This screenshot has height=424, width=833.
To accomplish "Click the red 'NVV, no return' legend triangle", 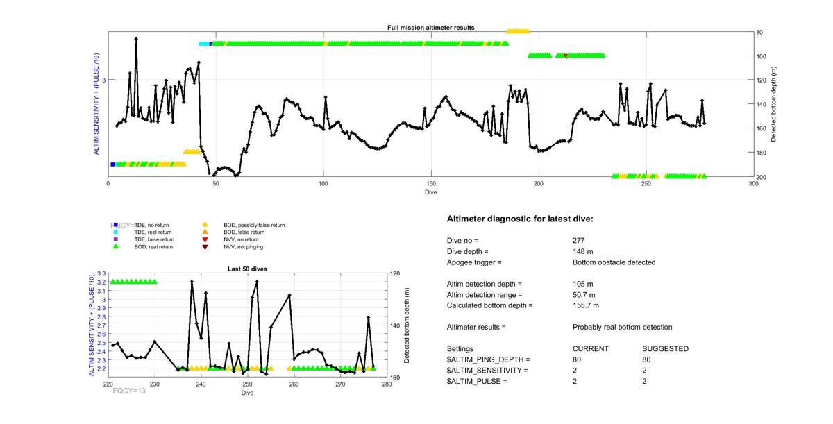I will click(x=205, y=239).
